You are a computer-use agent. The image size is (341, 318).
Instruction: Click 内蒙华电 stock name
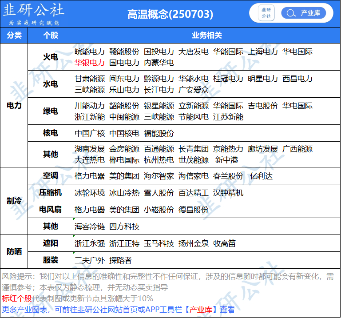coord(159,63)
